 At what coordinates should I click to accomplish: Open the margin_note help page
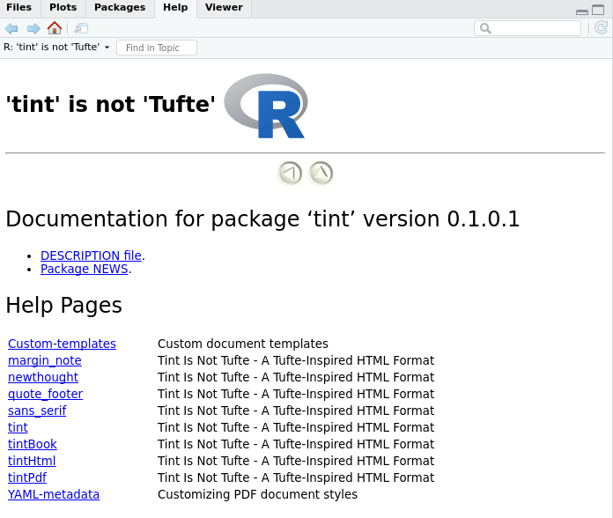(45, 360)
